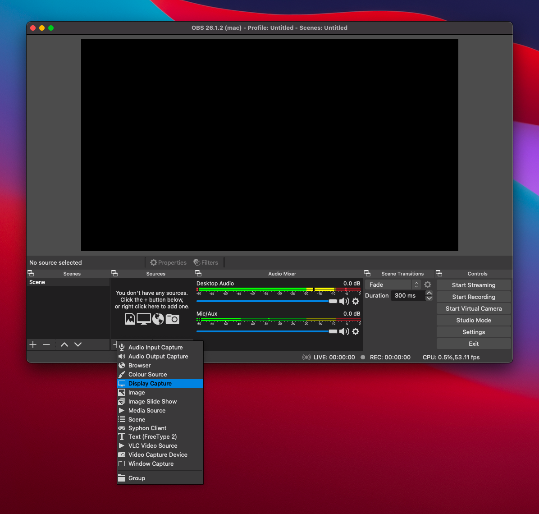The image size is (539, 514).
Task: Undock the Audio Mixer panel icon
Action: [198, 273]
